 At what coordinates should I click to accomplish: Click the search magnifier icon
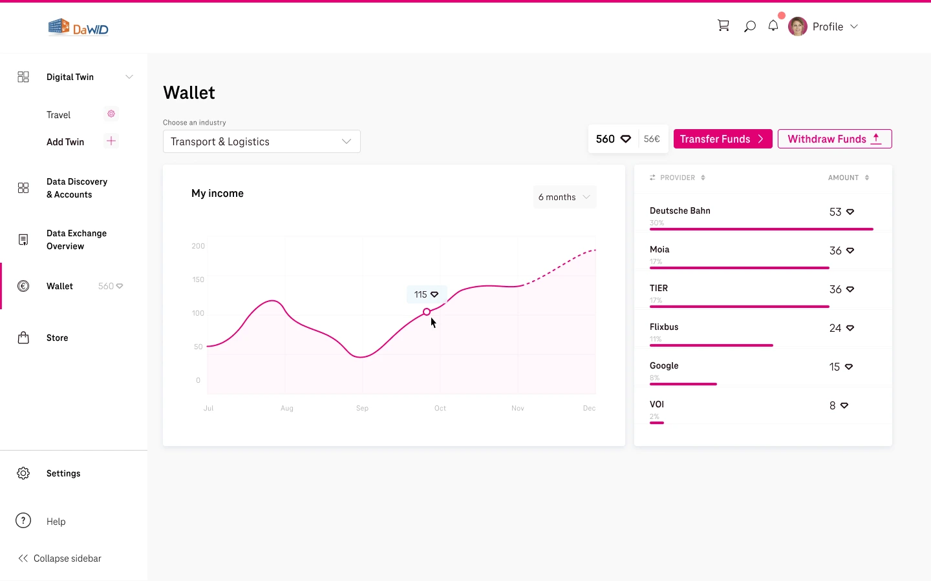[x=749, y=26]
